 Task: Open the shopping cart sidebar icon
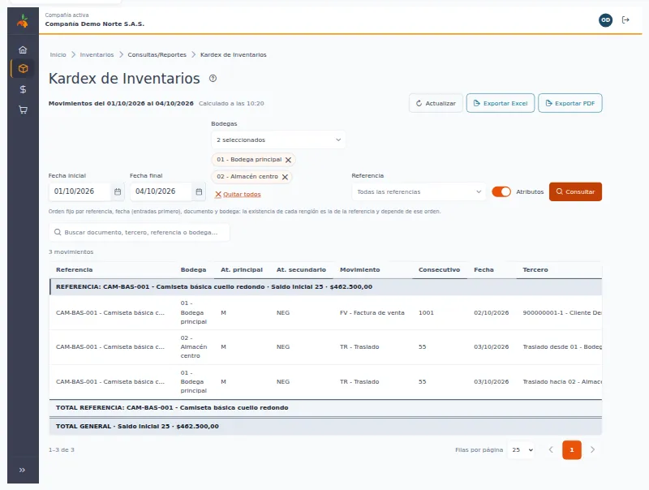(x=23, y=110)
